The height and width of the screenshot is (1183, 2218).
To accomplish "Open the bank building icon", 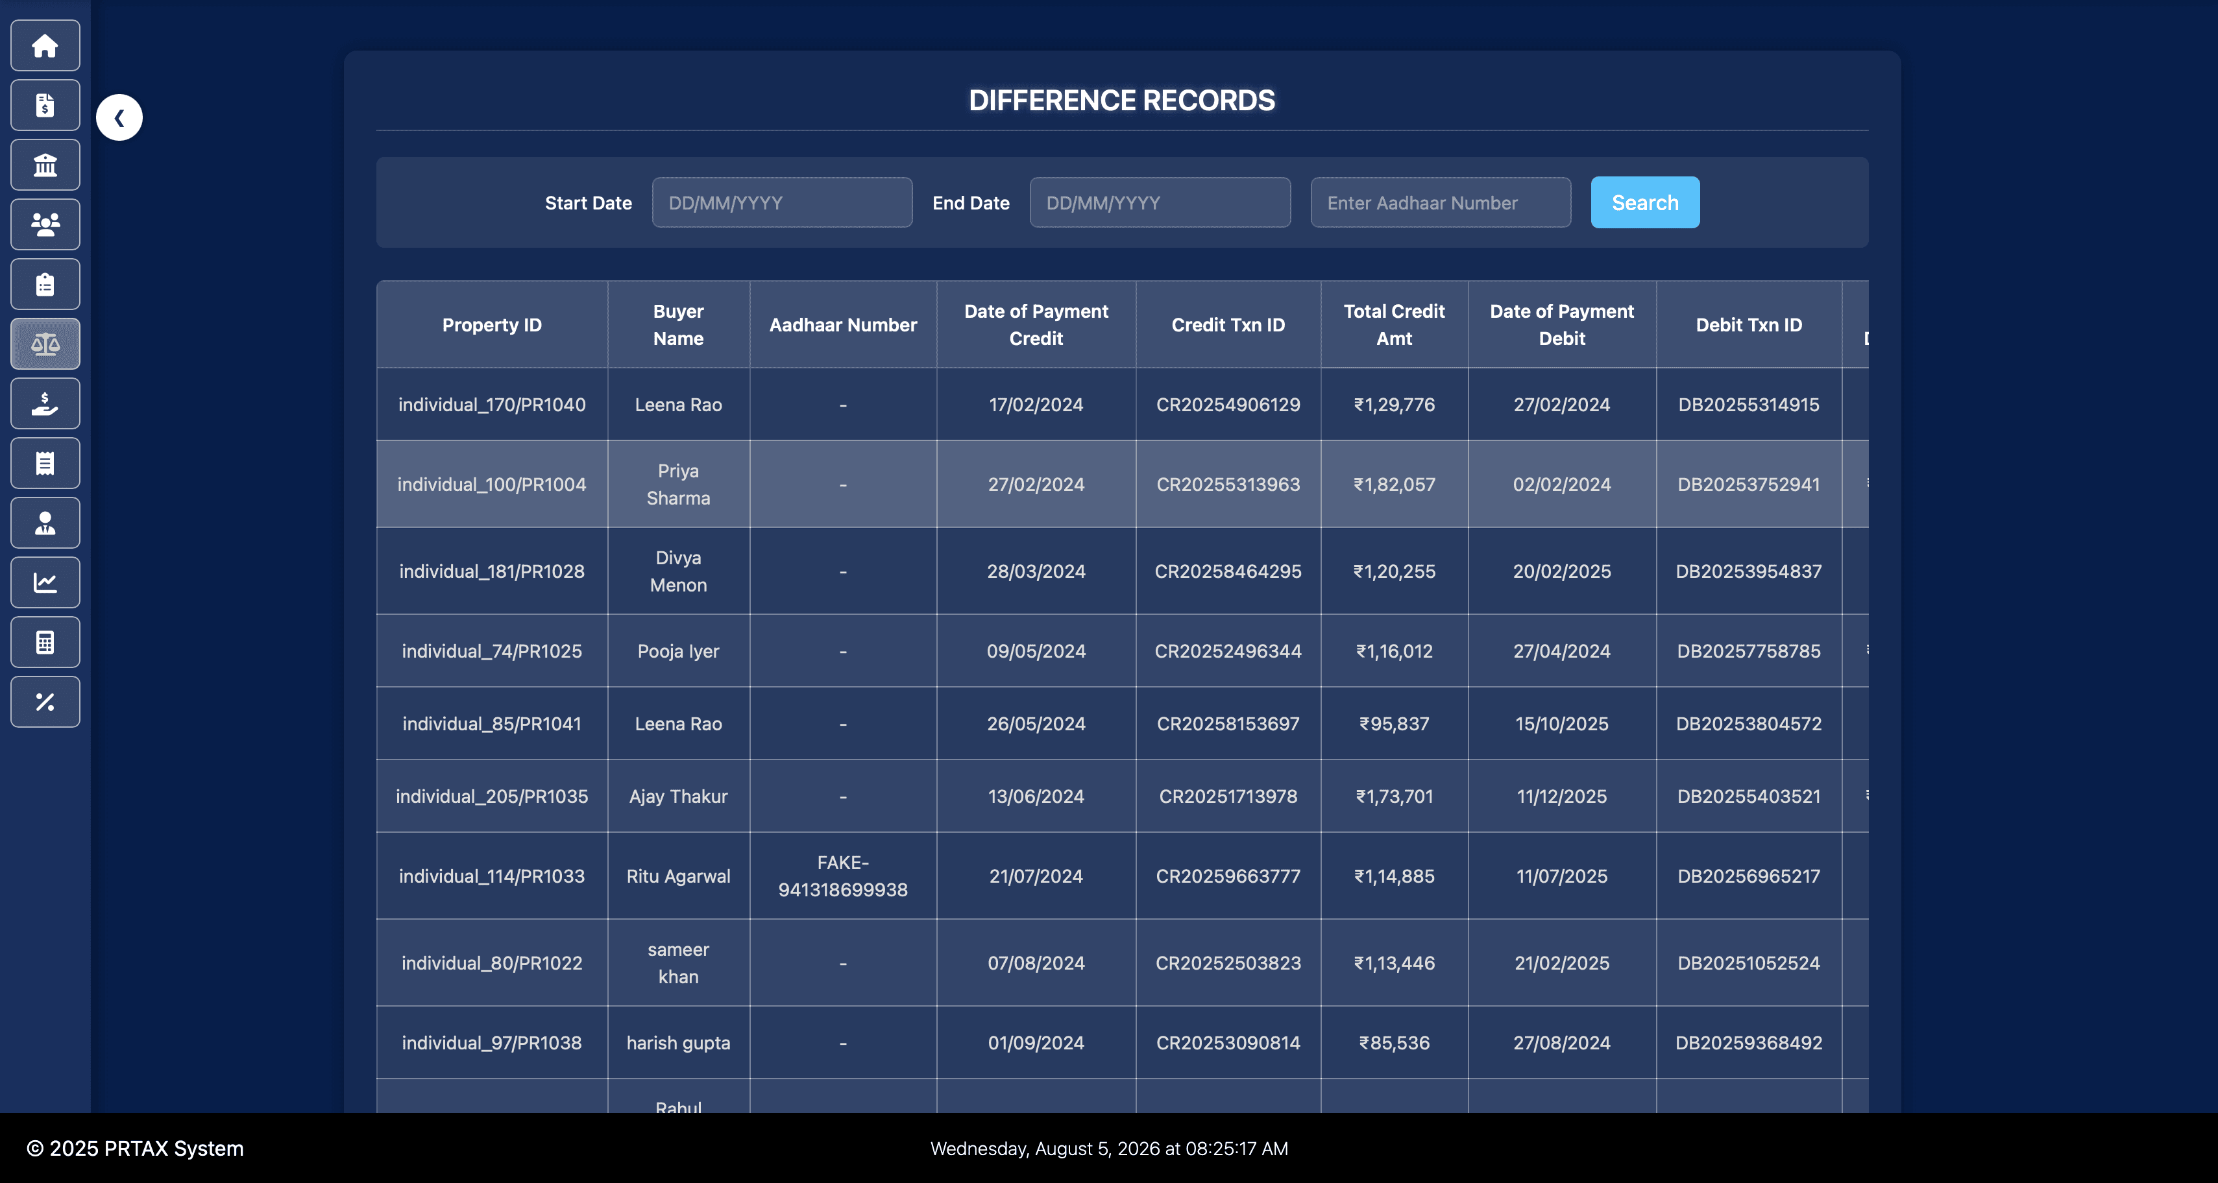I will [x=45, y=165].
